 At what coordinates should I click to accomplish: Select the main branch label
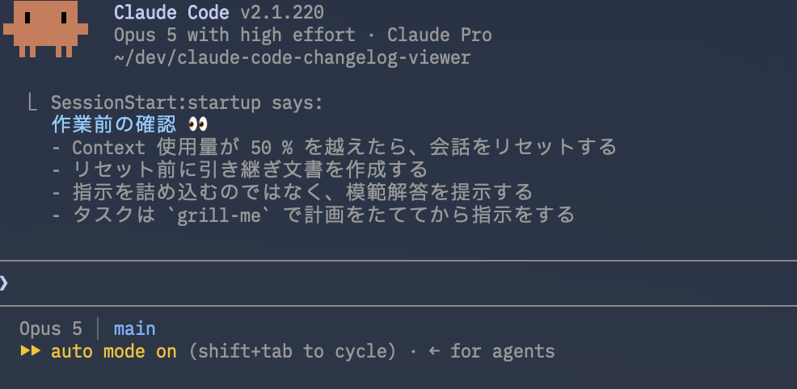coord(135,328)
